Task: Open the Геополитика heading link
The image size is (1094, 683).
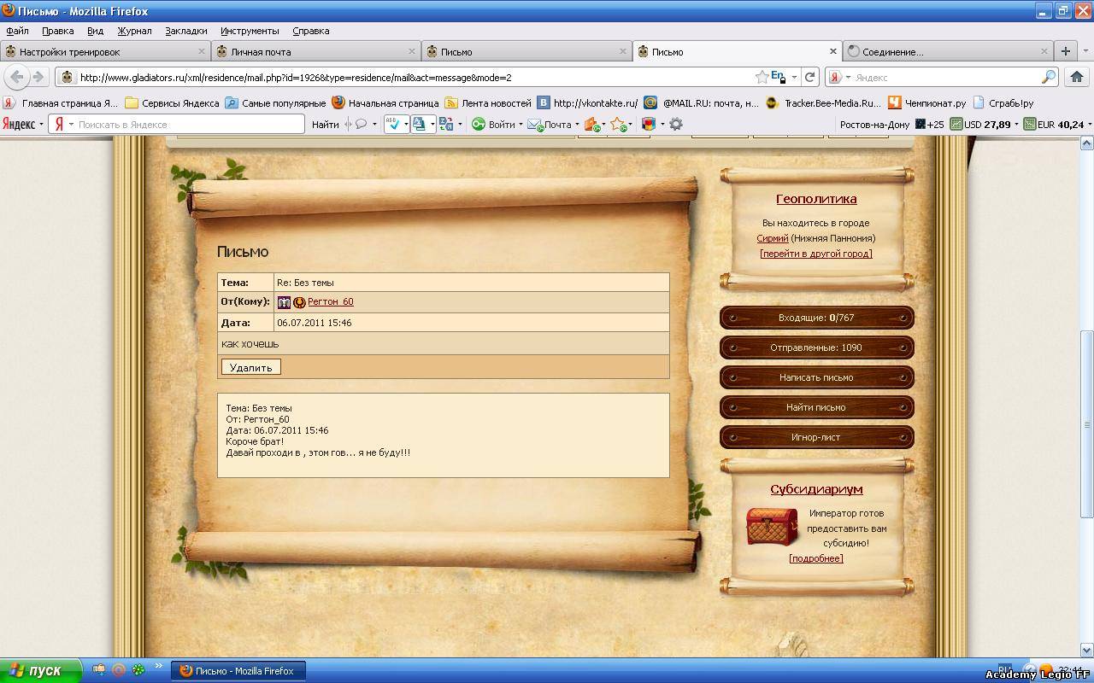Action: pyautogui.click(x=816, y=199)
